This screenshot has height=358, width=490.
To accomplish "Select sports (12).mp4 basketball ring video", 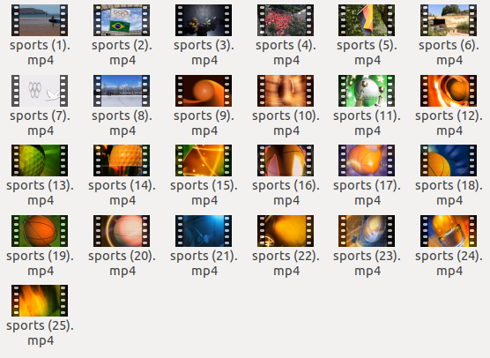I will tap(449, 91).
